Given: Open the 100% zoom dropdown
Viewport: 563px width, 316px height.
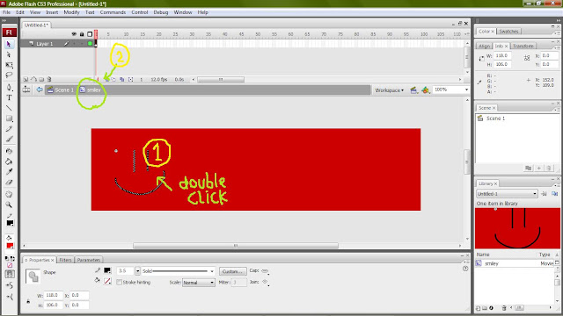Looking at the screenshot, I should click(x=466, y=90).
